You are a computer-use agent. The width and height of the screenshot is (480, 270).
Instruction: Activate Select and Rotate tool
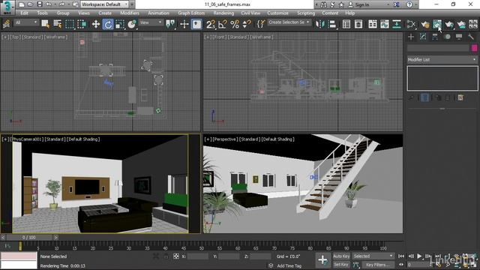click(x=108, y=24)
